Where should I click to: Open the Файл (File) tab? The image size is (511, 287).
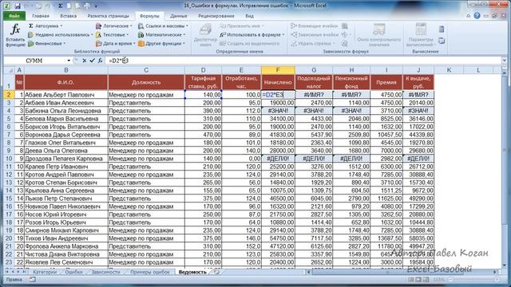tap(14, 16)
